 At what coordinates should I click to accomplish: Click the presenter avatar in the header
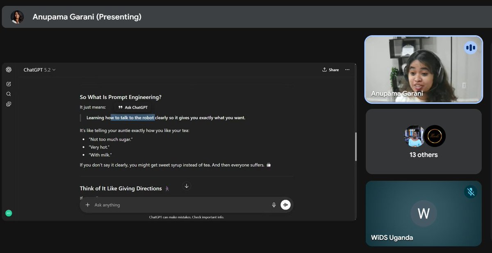[17, 17]
